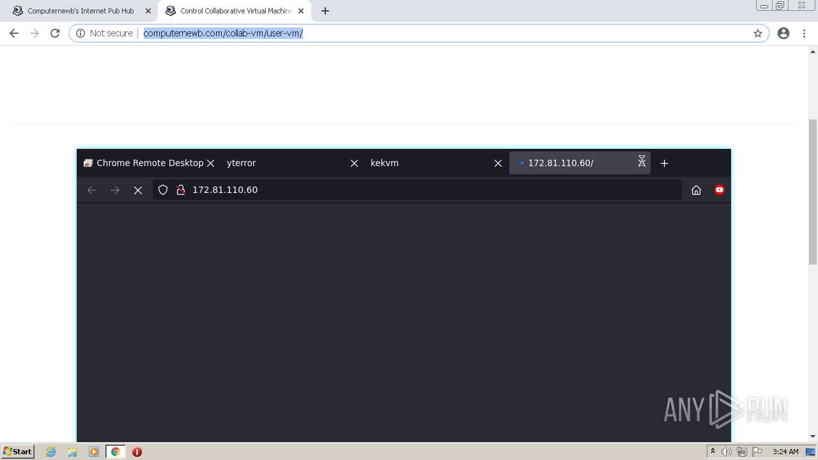Select the Control Collaborative Virtual Machine tab
The height and width of the screenshot is (460, 818).
click(x=235, y=11)
